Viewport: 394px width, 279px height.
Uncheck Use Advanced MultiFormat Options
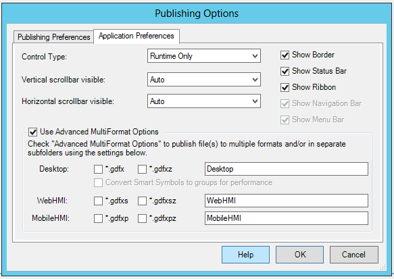pyautogui.click(x=33, y=132)
